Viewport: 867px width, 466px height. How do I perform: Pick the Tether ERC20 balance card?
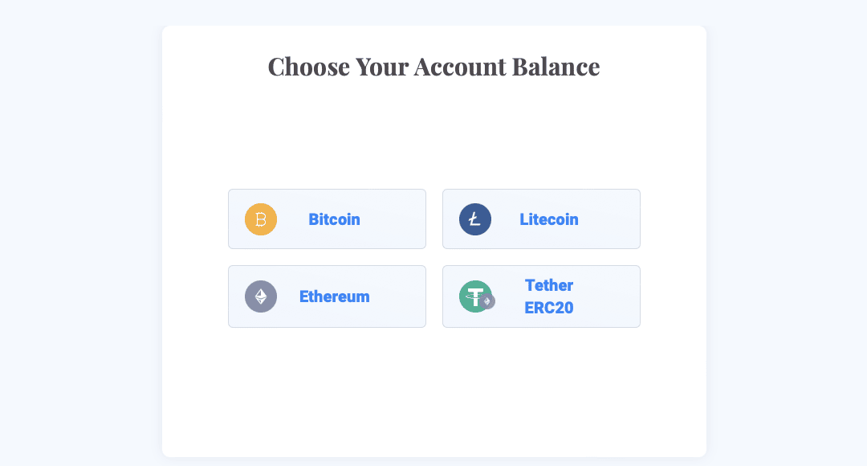tap(541, 296)
